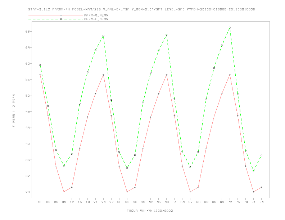This screenshot has width=285, height=220.
Task: Click x-axis forecast hour label 72
Action: [230, 202]
